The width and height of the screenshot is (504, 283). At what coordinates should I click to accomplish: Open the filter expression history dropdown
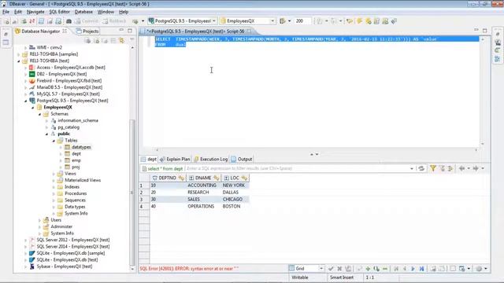click(x=412, y=168)
